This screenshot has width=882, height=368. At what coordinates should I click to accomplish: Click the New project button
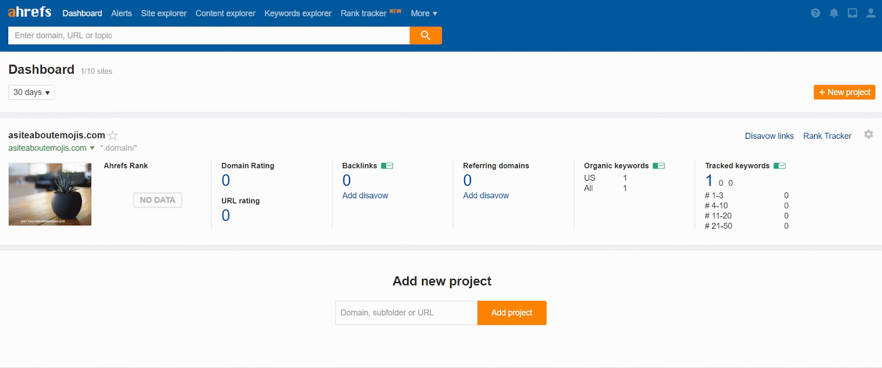pos(844,93)
